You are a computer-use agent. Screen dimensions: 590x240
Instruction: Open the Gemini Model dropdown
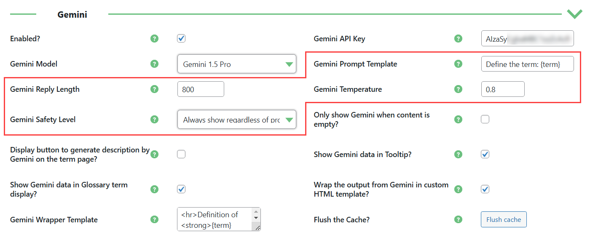pos(237,64)
